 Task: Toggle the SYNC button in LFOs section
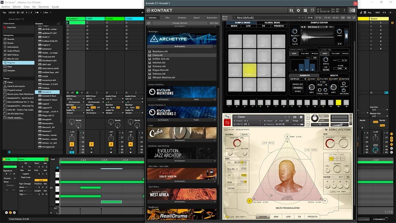pyautogui.click(x=326, y=70)
